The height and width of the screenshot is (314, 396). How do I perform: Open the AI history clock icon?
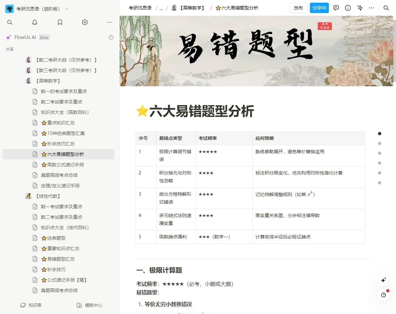[x=111, y=37]
